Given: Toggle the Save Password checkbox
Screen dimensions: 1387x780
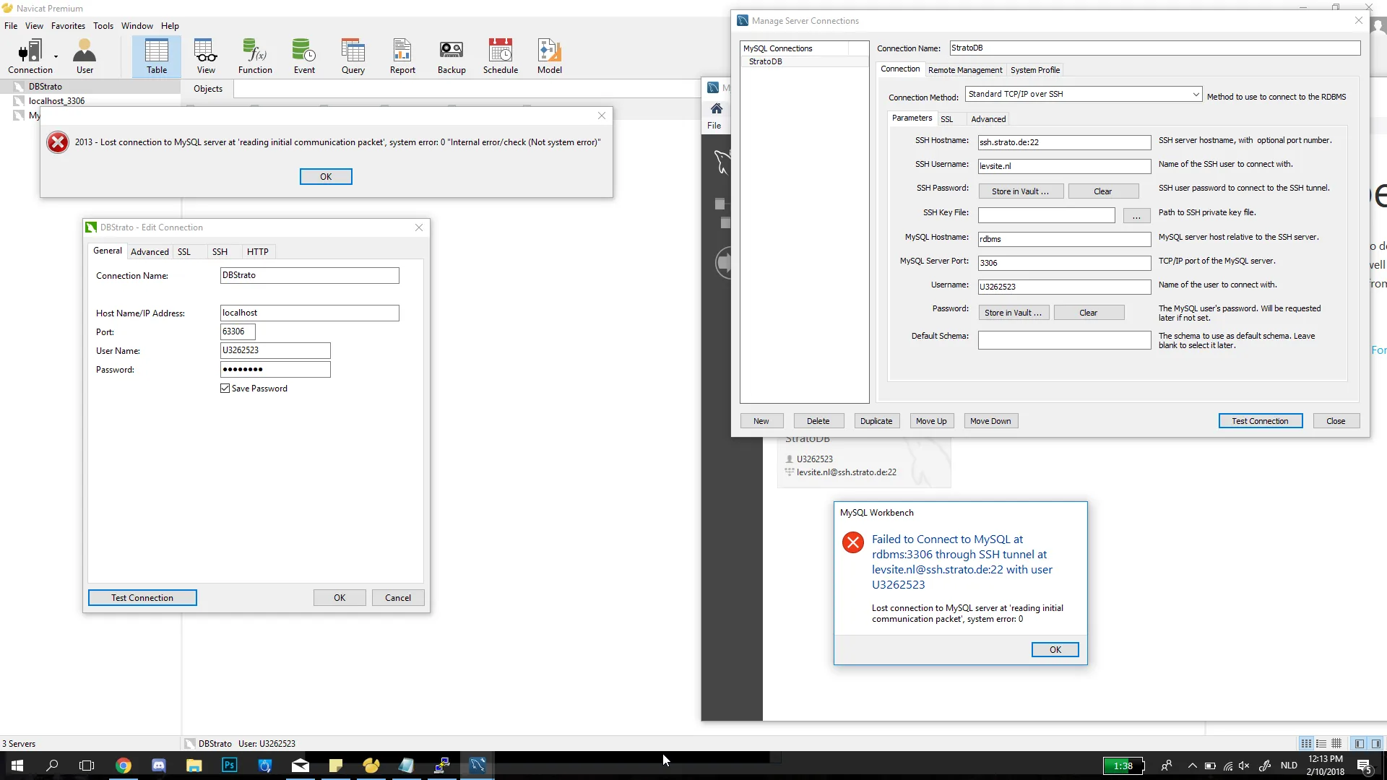Looking at the screenshot, I should pos(225,389).
